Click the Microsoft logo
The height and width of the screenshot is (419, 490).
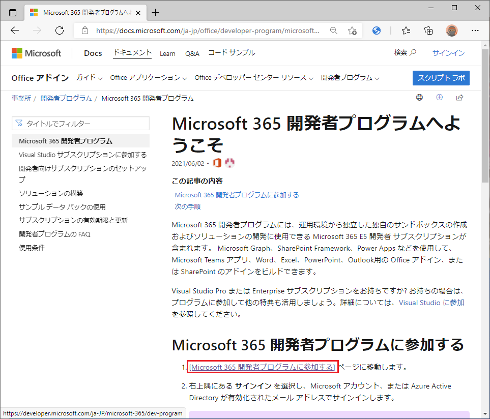point(36,53)
